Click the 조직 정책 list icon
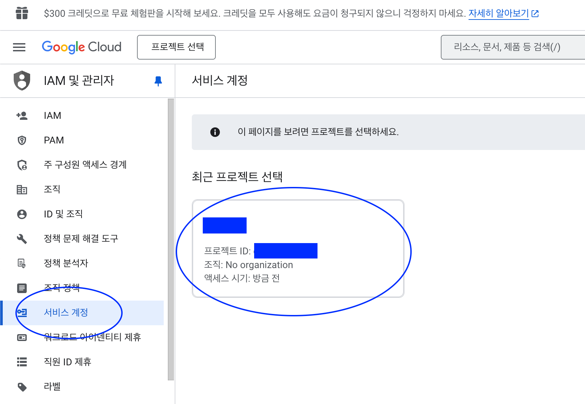This screenshot has height=404, width=585. tap(22, 288)
